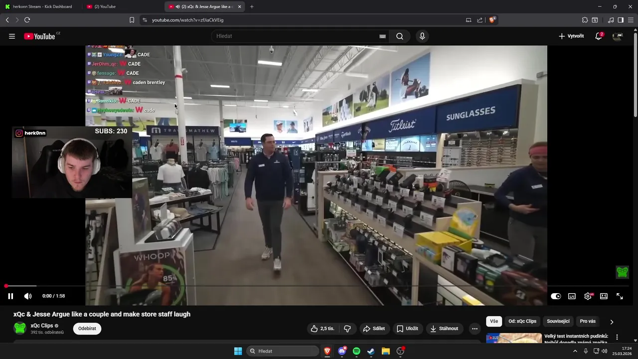Click taskbar Hledat search box
This screenshot has height=359, width=638.
[282, 351]
